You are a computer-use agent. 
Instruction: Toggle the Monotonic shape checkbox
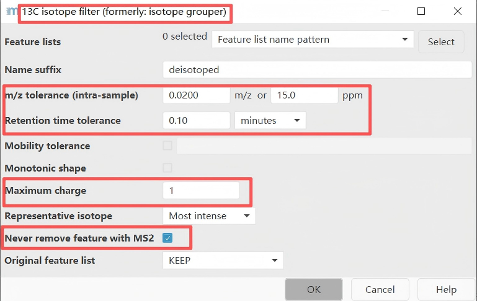(x=167, y=168)
